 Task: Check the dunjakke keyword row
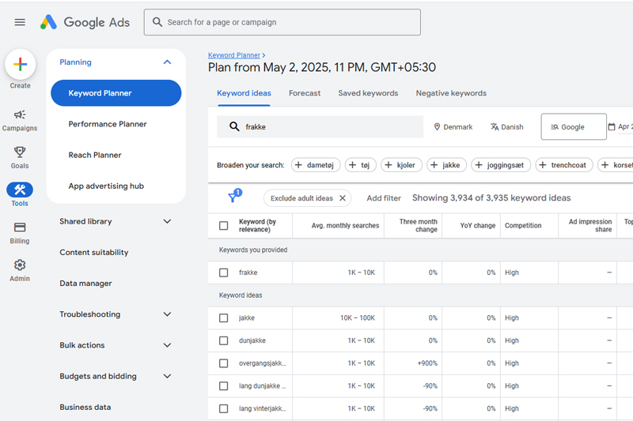coord(223,341)
